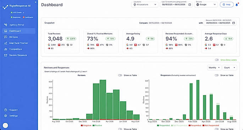Viewport: 243px width, 130px height.
Task: Click the Positive green legend swatch
Action: click(x=93, y=125)
